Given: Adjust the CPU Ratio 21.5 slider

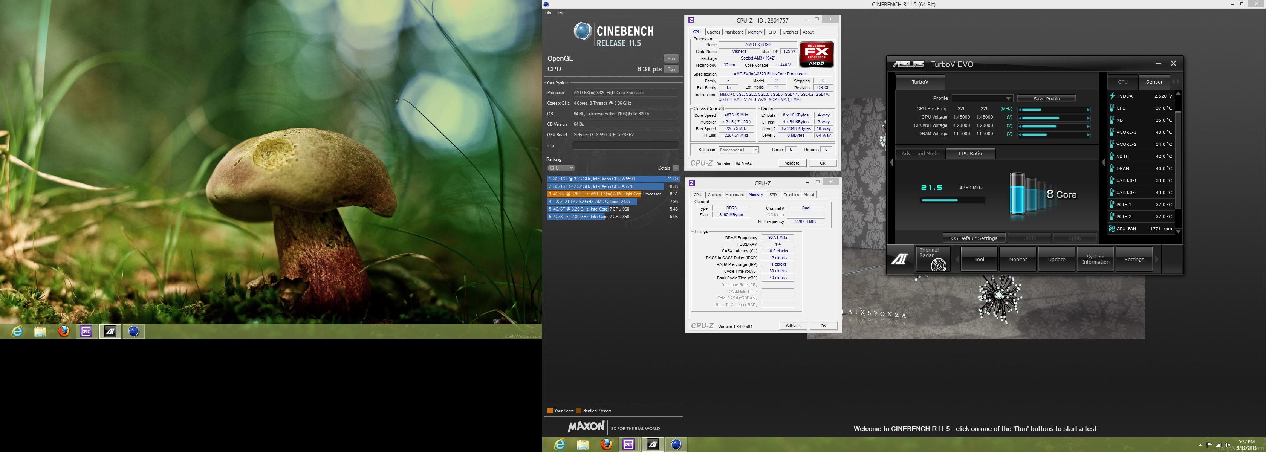Looking at the screenshot, I should pyautogui.click(x=953, y=200).
